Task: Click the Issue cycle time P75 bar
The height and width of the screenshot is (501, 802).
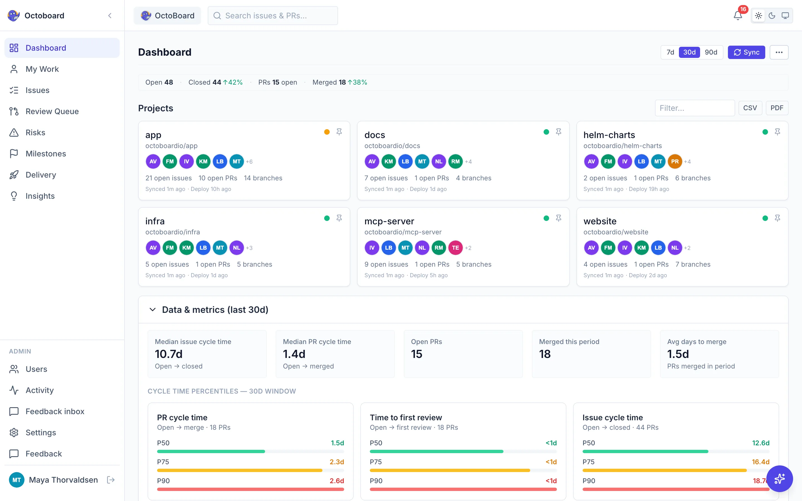Action: click(x=676, y=470)
